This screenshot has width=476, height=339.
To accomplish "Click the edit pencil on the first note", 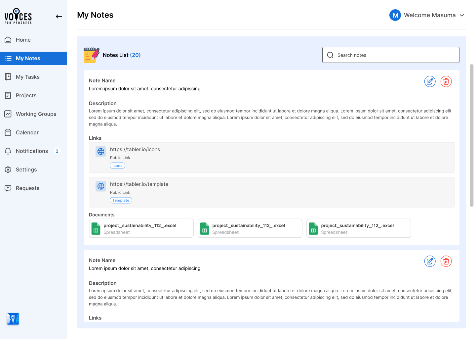I will pyautogui.click(x=430, y=81).
